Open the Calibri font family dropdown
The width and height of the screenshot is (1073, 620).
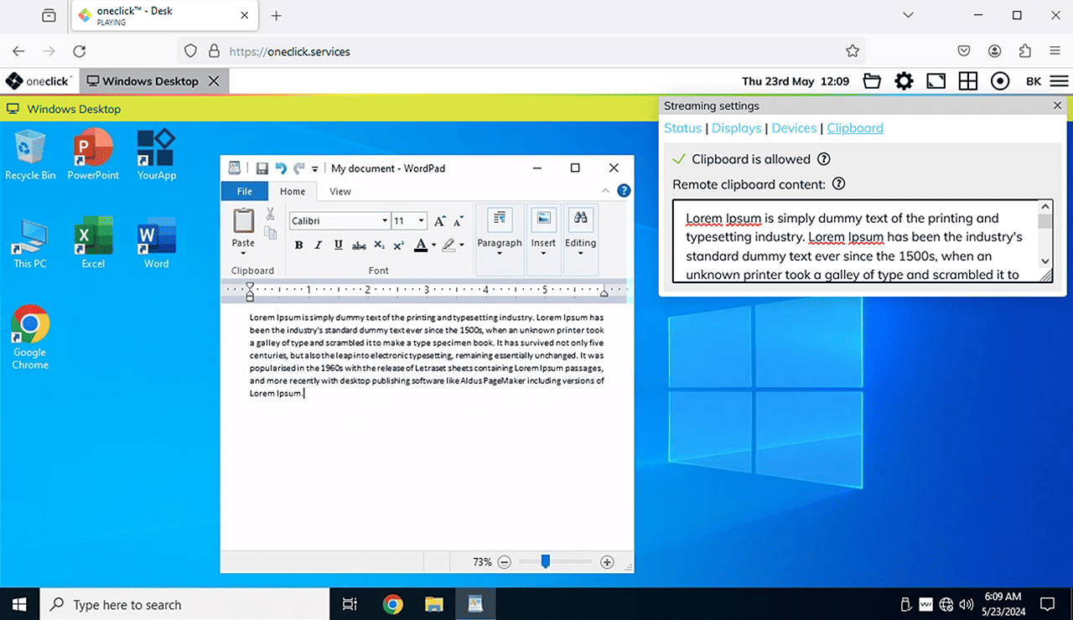[x=385, y=221]
